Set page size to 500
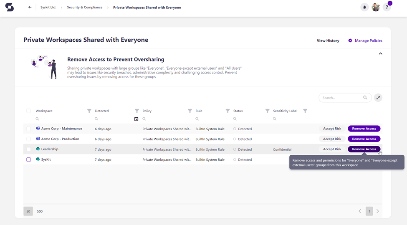This screenshot has width=407, height=225. click(40, 211)
